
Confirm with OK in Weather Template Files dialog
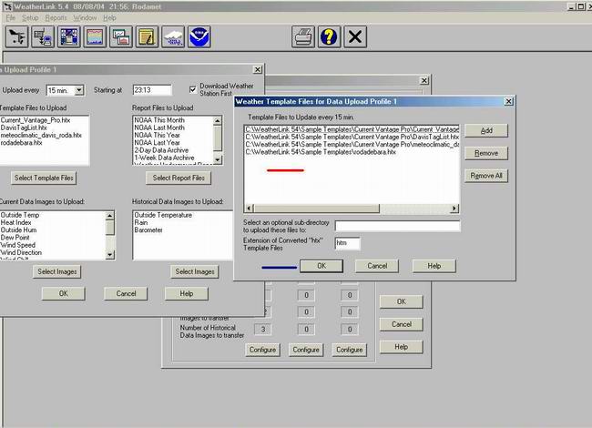322,266
